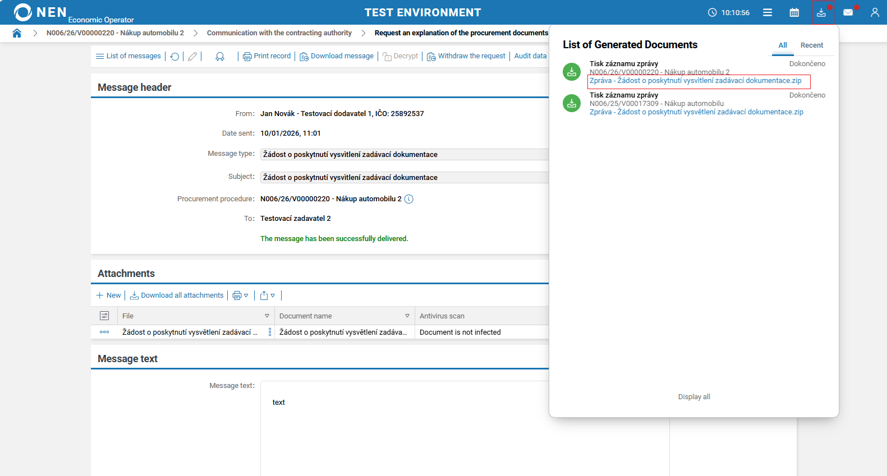Image resolution: width=887 pixels, height=476 pixels.
Task: Click the hamburger menu icon in header
Action: pos(767,12)
